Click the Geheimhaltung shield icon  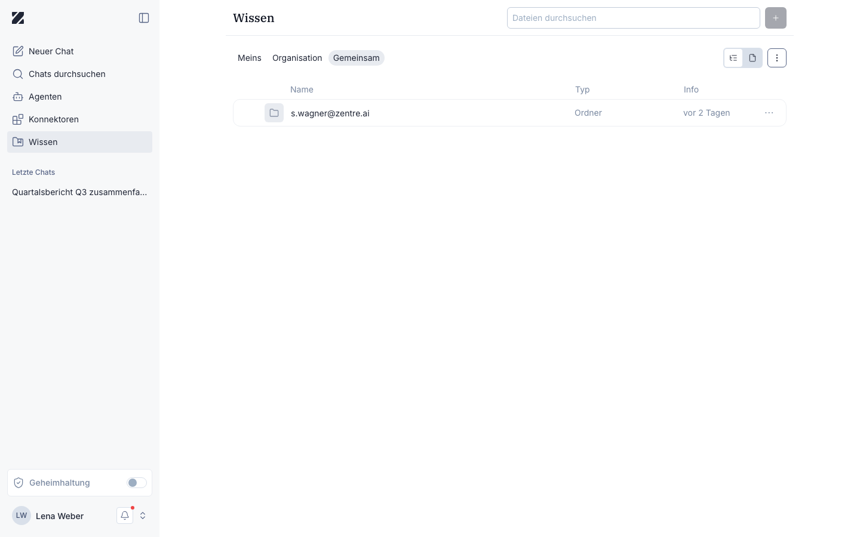pos(19,483)
